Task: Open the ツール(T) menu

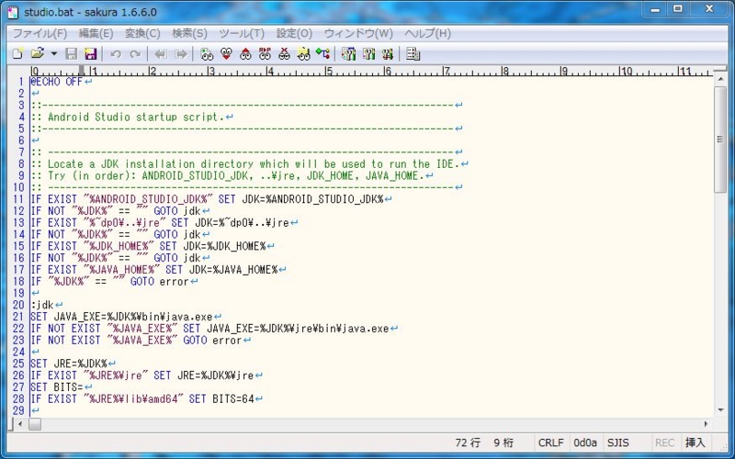Action: [242, 33]
